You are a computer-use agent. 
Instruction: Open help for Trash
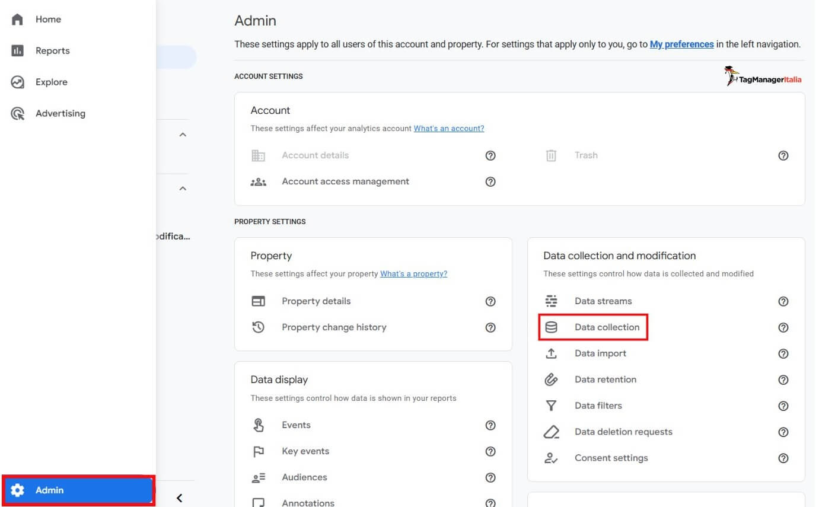(x=783, y=155)
